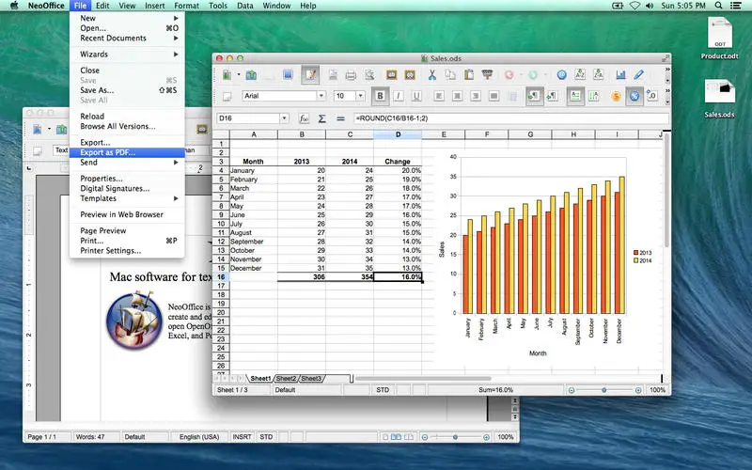Click the Open document toolbar icon

(251, 75)
